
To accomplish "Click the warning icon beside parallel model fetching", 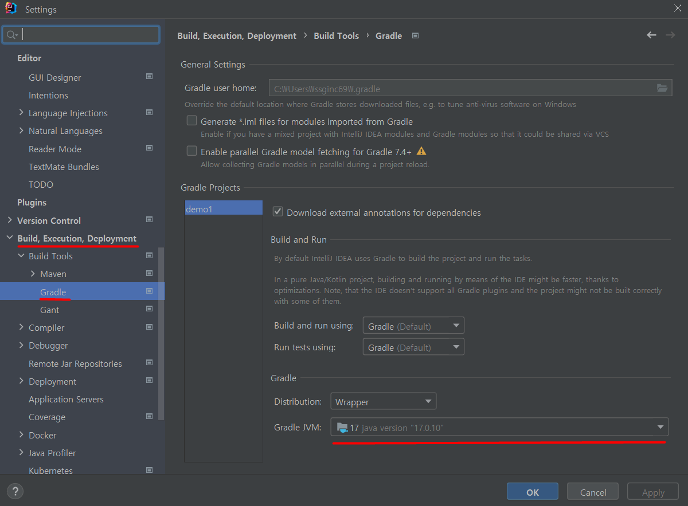I will click(421, 151).
